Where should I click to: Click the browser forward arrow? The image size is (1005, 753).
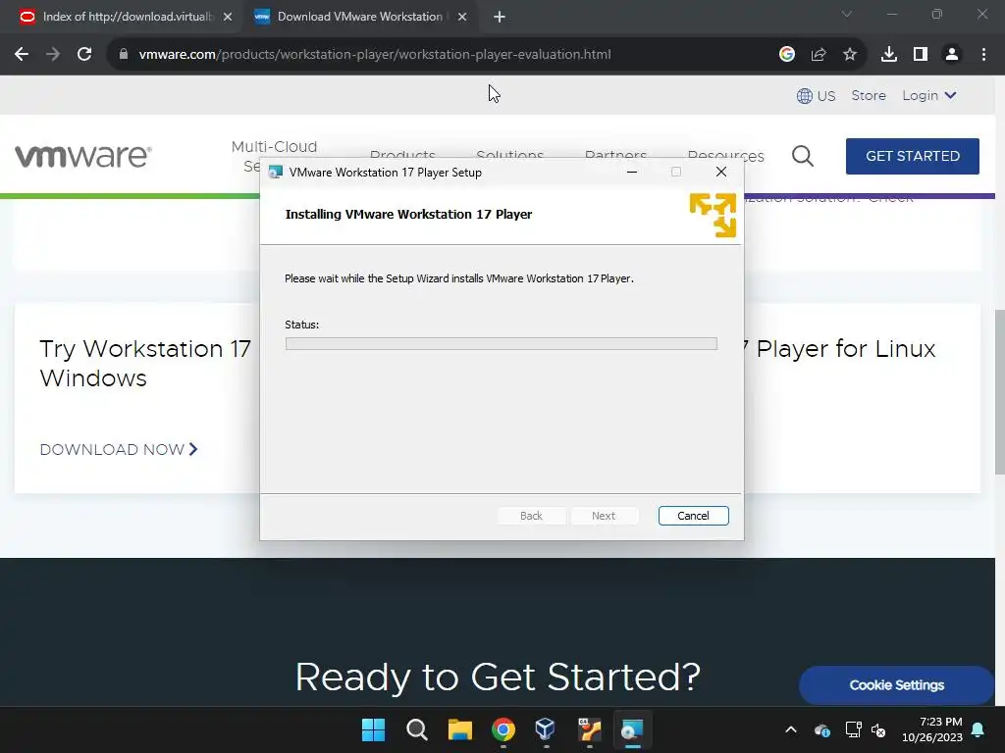53,55
